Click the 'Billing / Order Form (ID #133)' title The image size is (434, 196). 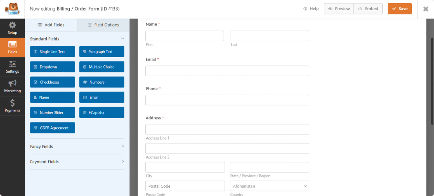88,9
